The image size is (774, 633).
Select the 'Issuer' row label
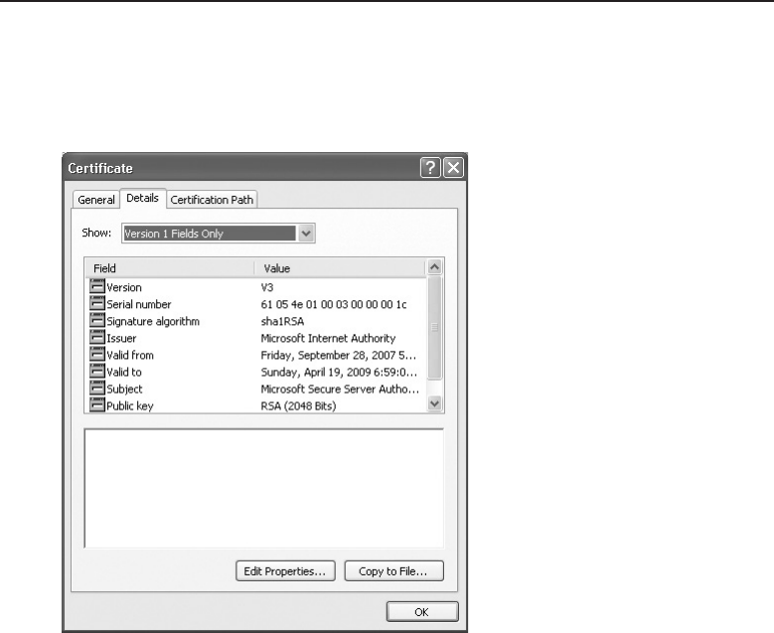(x=121, y=338)
